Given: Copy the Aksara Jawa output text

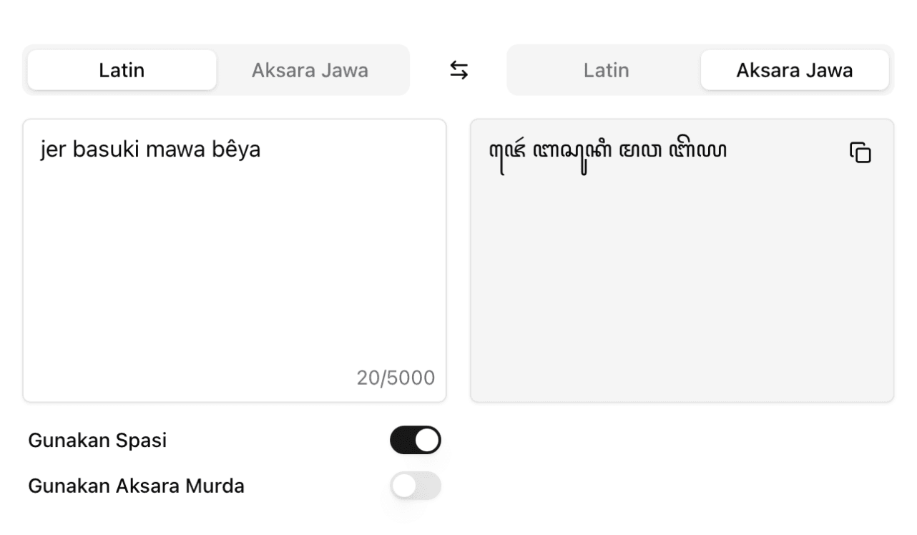Looking at the screenshot, I should [x=860, y=152].
